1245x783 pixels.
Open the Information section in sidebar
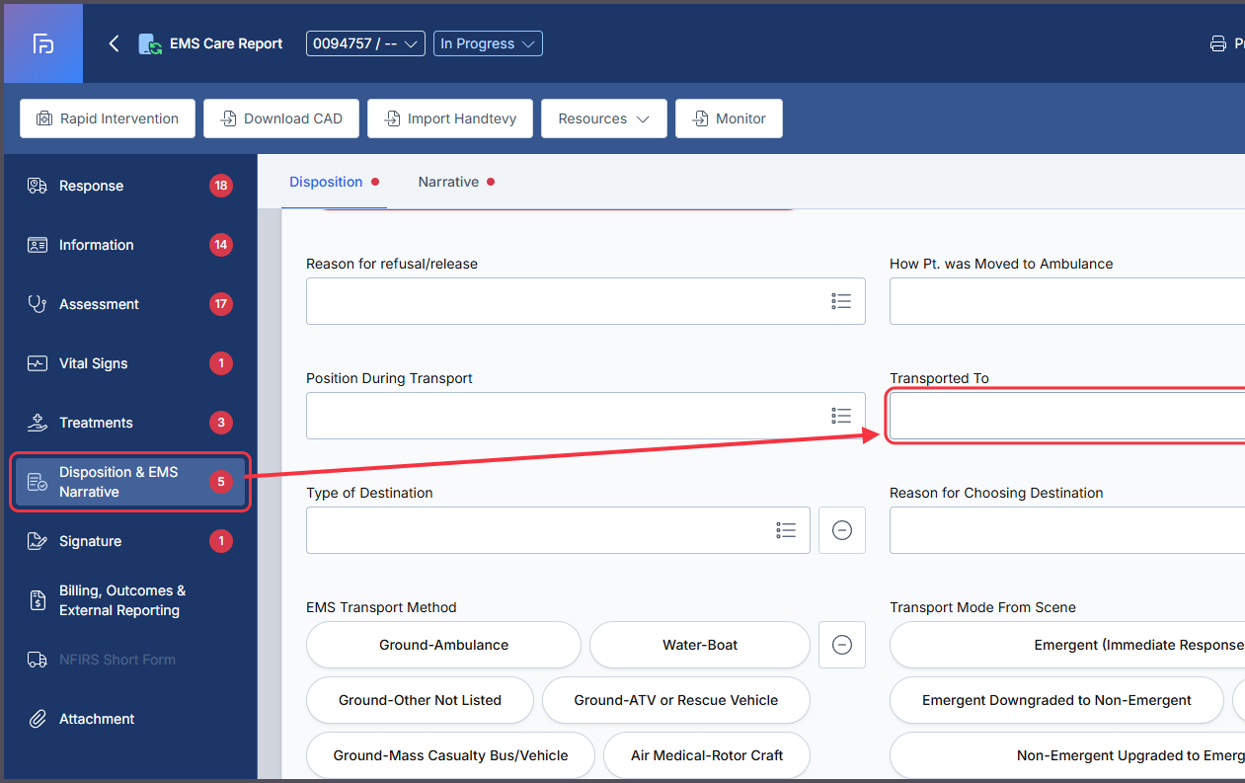click(x=130, y=245)
